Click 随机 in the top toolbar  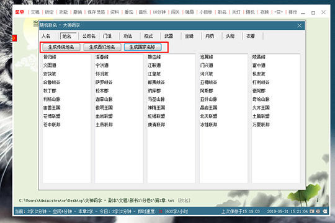[x=251, y=12]
